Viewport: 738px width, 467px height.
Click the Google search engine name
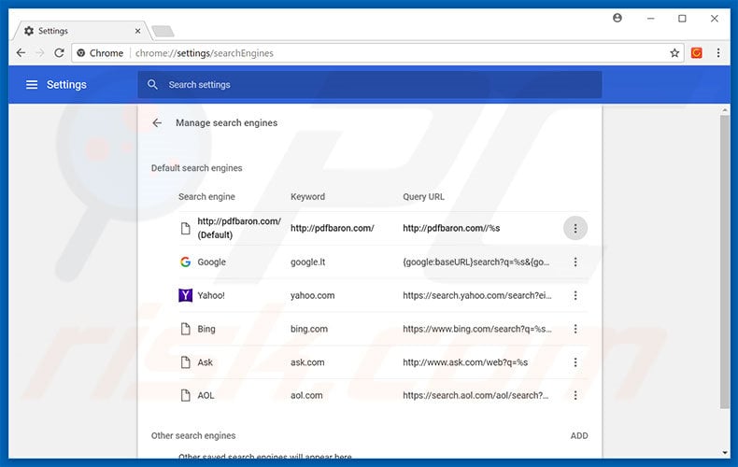tap(211, 262)
